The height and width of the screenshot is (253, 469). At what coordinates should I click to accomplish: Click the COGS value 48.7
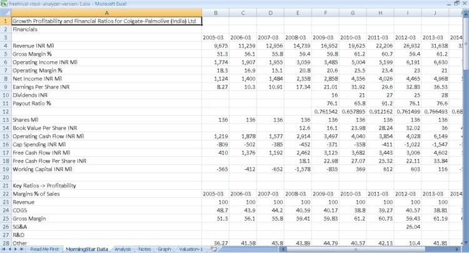pyautogui.click(x=222, y=211)
